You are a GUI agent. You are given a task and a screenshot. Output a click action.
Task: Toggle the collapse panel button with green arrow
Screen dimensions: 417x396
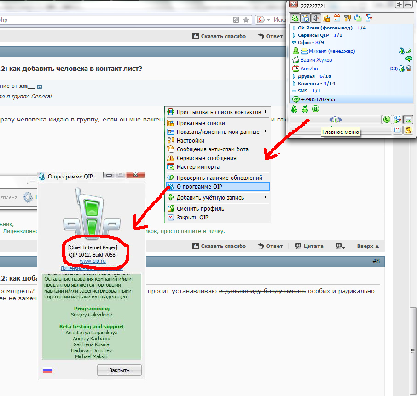click(x=408, y=120)
